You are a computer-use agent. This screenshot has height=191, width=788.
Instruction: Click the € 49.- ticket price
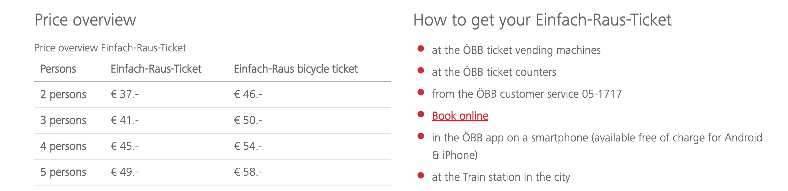(125, 172)
